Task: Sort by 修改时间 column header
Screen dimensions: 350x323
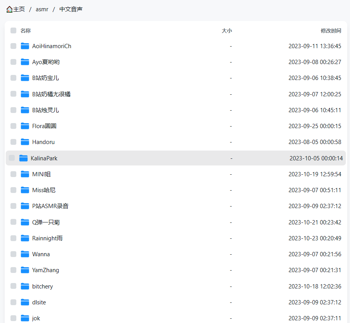Action: pyautogui.click(x=331, y=31)
